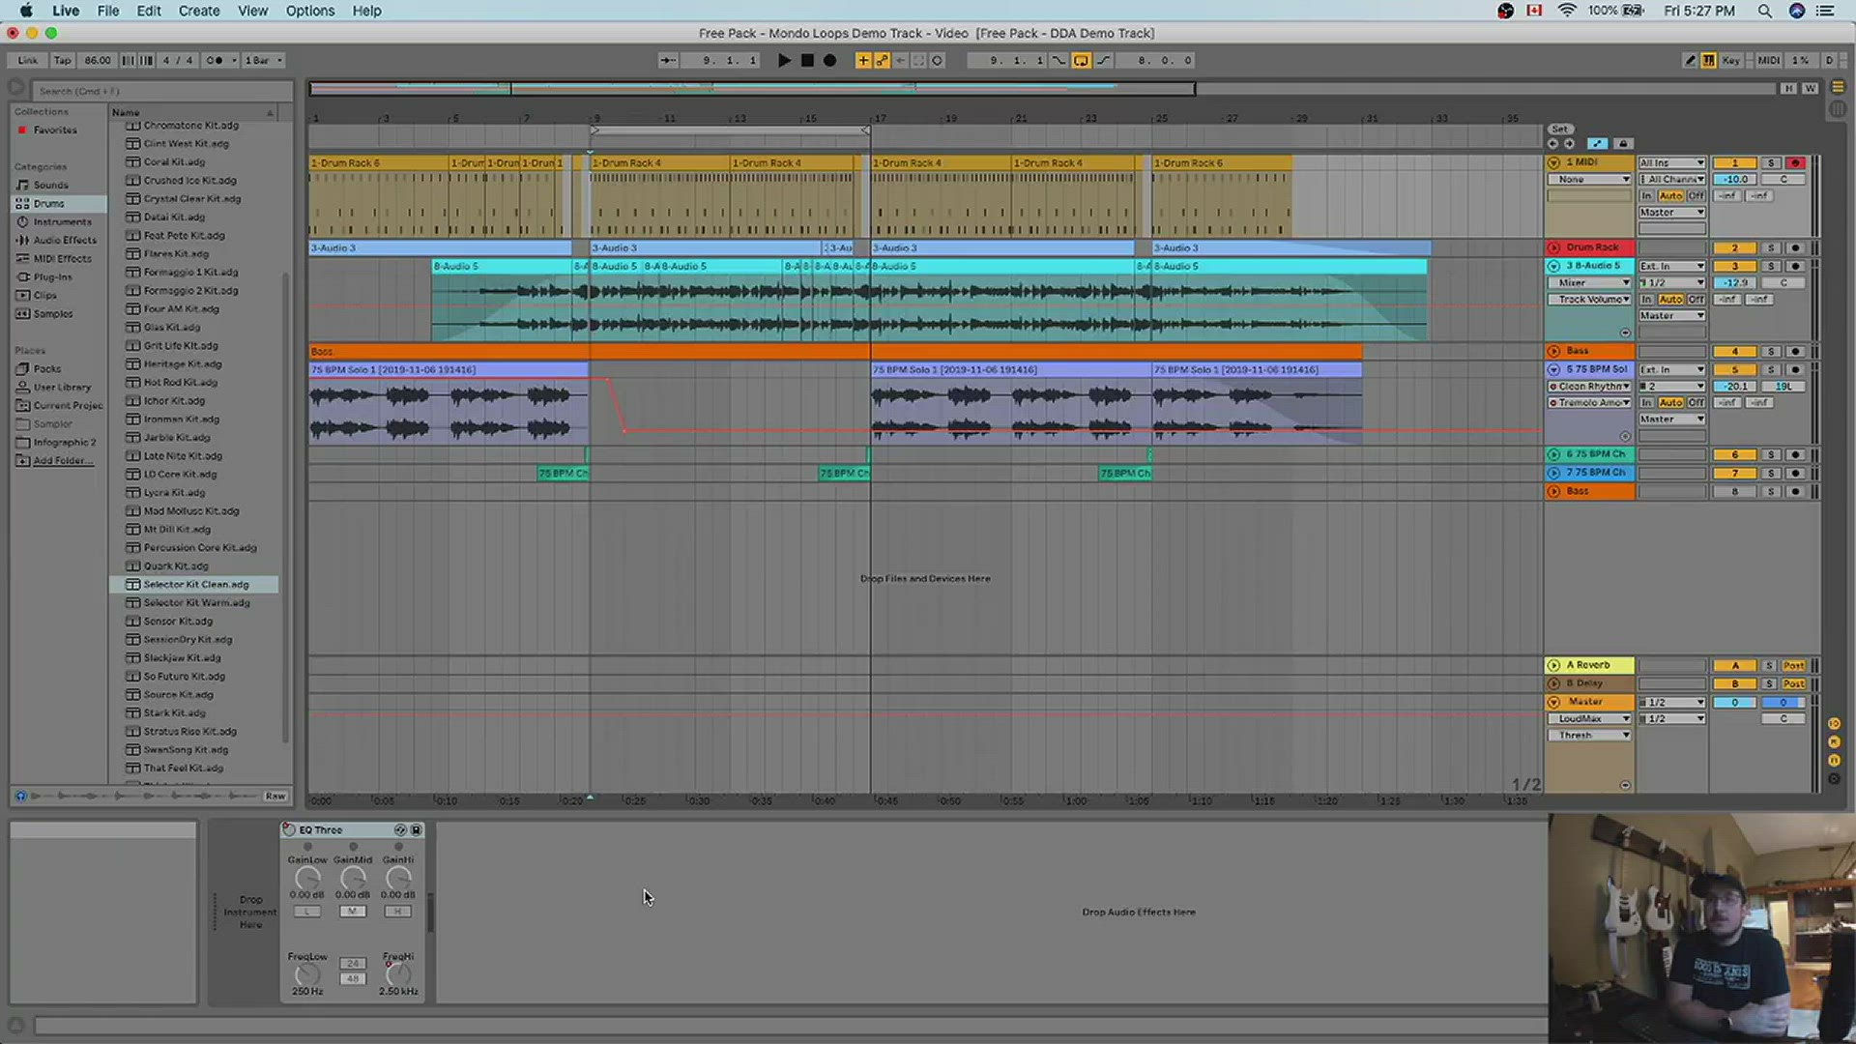
Task: Toggle the Lock Envelopes icon
Action: click(x=1623, y=143)
